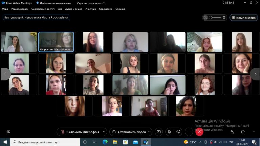
Task: Leave meeting with red X button
Action: point(199,132)
